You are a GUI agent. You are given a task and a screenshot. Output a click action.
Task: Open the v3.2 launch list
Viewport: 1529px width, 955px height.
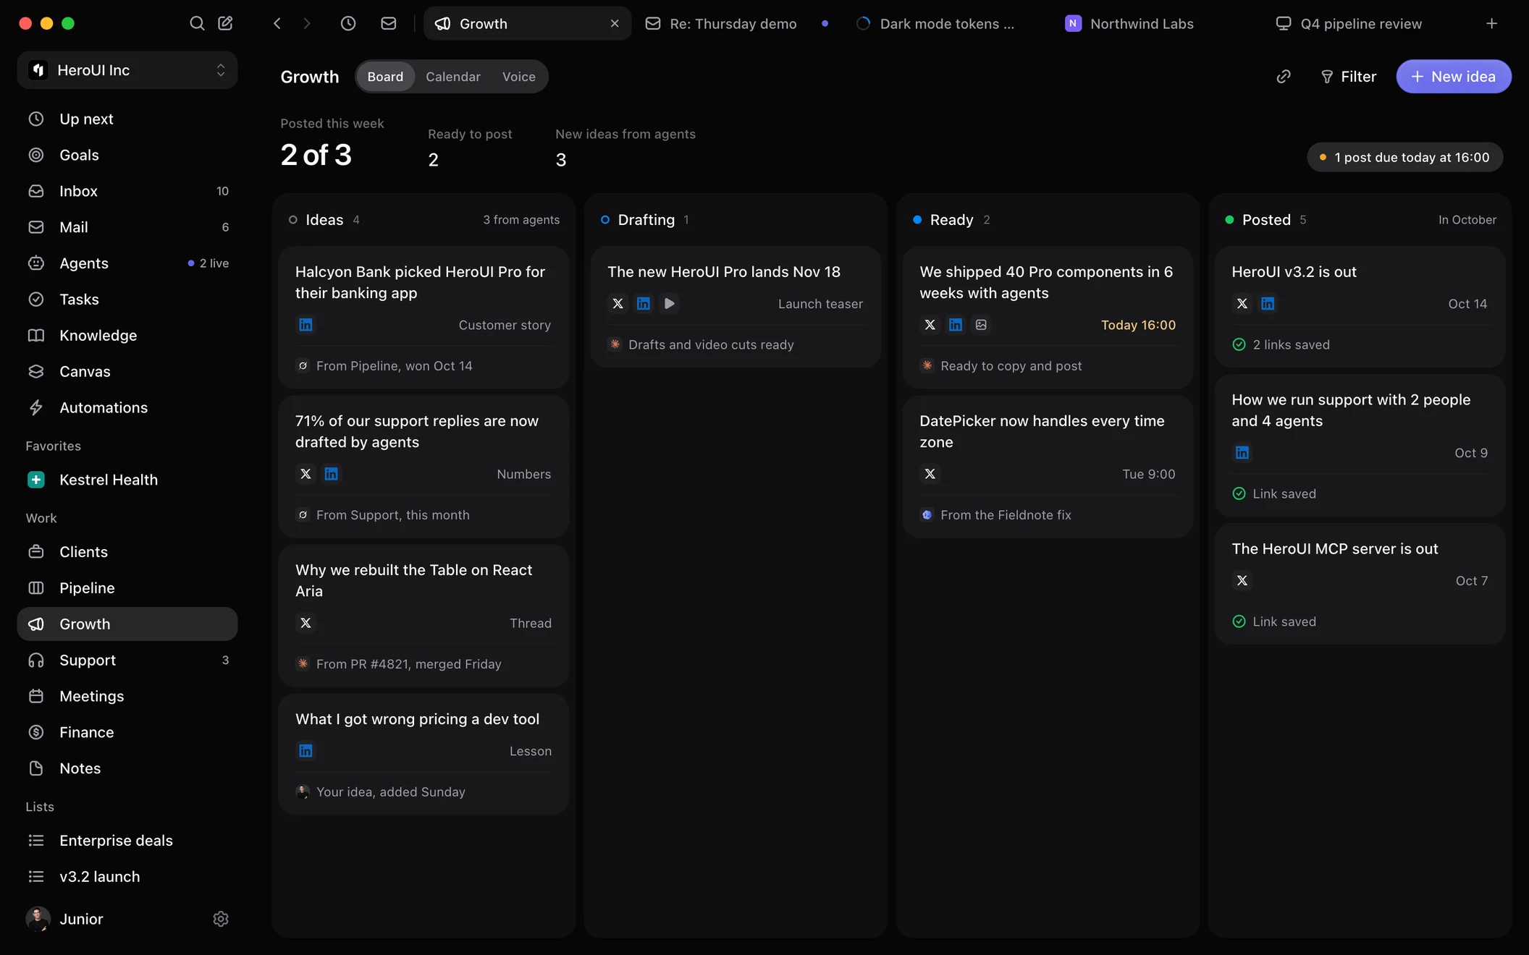(127, 877)
